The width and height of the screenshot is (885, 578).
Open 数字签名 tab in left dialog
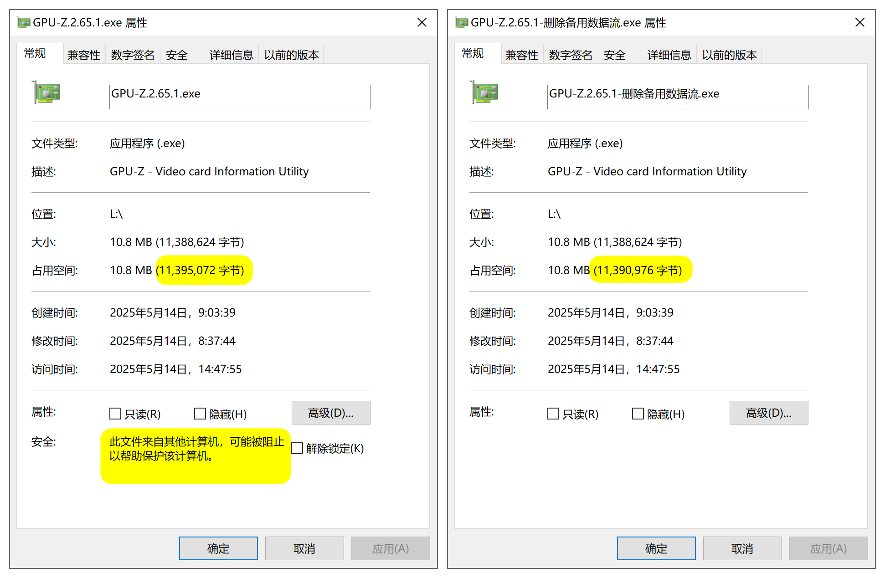click(133, 55)
